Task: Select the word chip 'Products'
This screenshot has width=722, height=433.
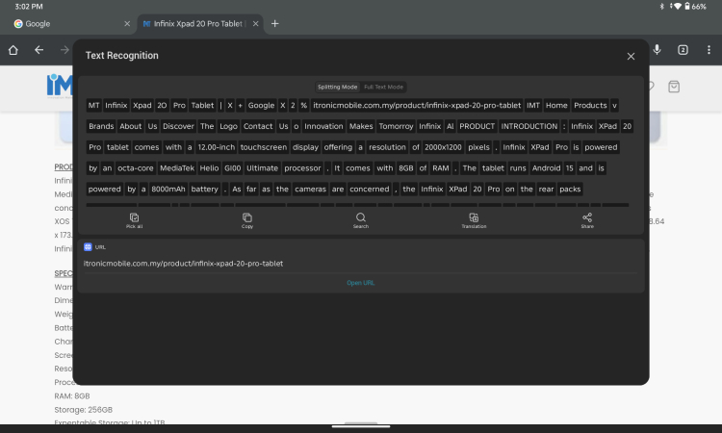Action: [x=590, y=106]
